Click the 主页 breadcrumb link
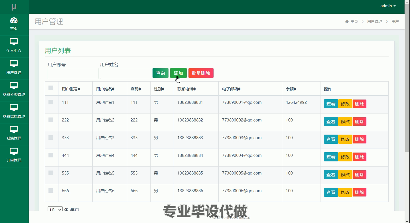 (x=354, y=21)
